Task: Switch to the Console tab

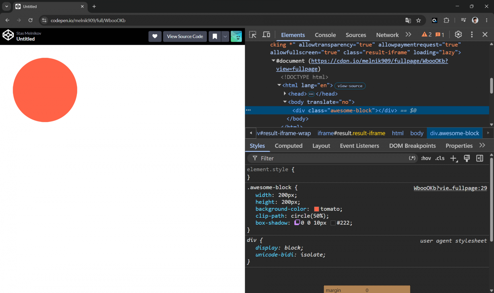Action: point(325,35)
